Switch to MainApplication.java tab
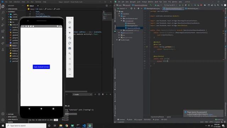Viewport: 227px width, 128px height. (x=153, y=9)
